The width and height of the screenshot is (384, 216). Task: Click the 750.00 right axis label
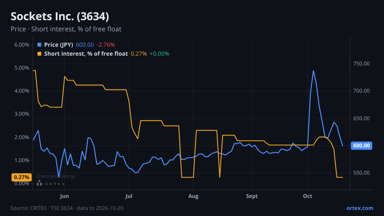tap(362, 64)
